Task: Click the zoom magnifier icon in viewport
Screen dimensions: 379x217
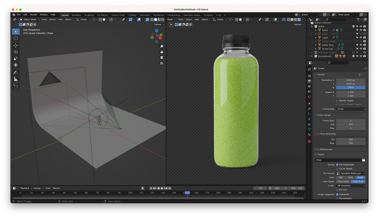Action: click(x=162, y=46)
